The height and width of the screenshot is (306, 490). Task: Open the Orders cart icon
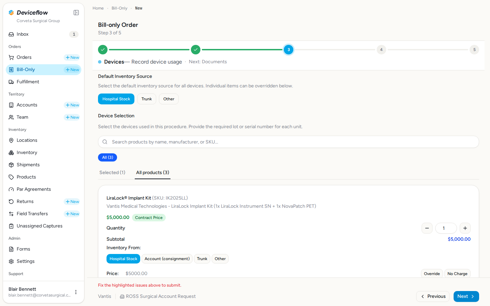coord(11,57)
